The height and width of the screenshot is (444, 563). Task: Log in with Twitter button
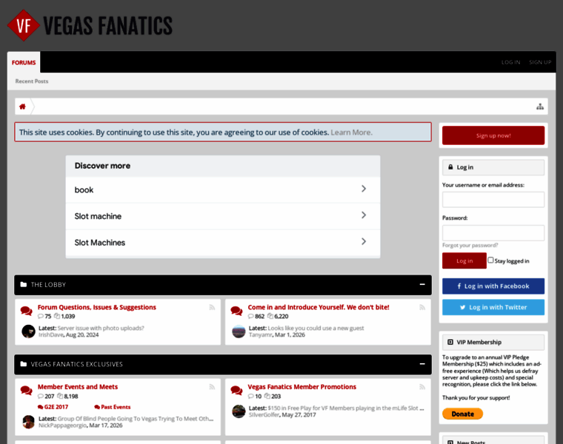point(493,307)
